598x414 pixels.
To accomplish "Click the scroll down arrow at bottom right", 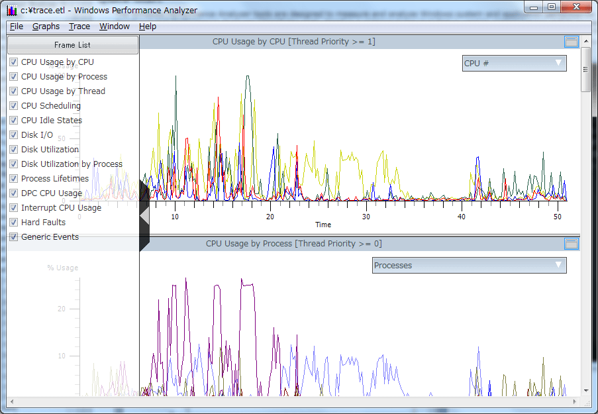I will click(x=586, y=391).
